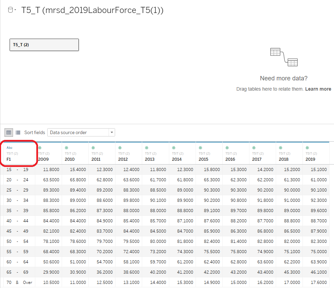
Task: Click the Abc data type icon for F1
Action: [x=10, y=148]
